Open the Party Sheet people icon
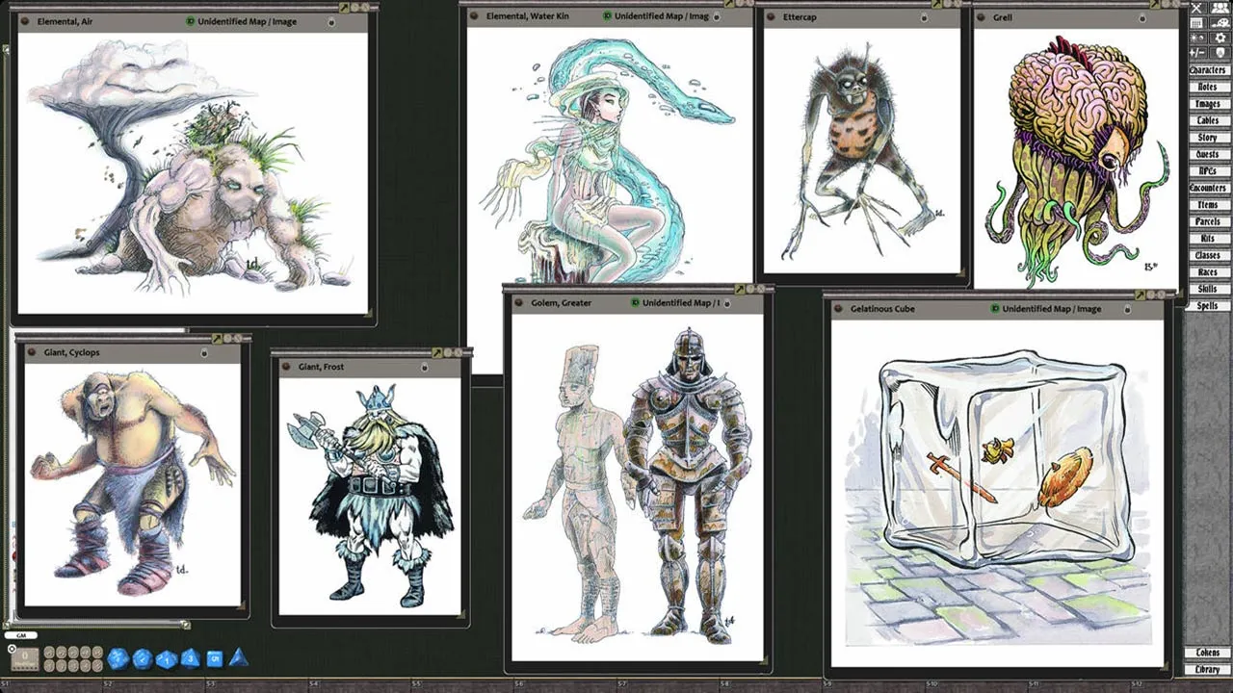The image size is (1233, 693). [x=1220, y=9]
